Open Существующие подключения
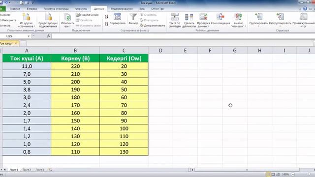This screenshot has width=315, height=177. 48,20
